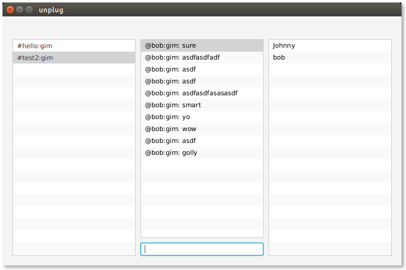Focus the message input field
This screenshot has width=406, height=270.
point(202,249)
